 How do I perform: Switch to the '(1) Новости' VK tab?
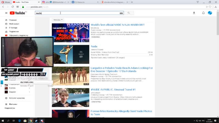[85, 2]
